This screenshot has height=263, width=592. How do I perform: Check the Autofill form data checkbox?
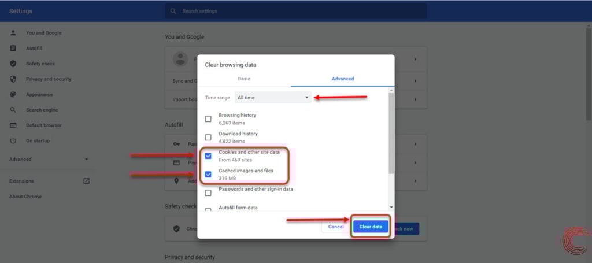208,209
